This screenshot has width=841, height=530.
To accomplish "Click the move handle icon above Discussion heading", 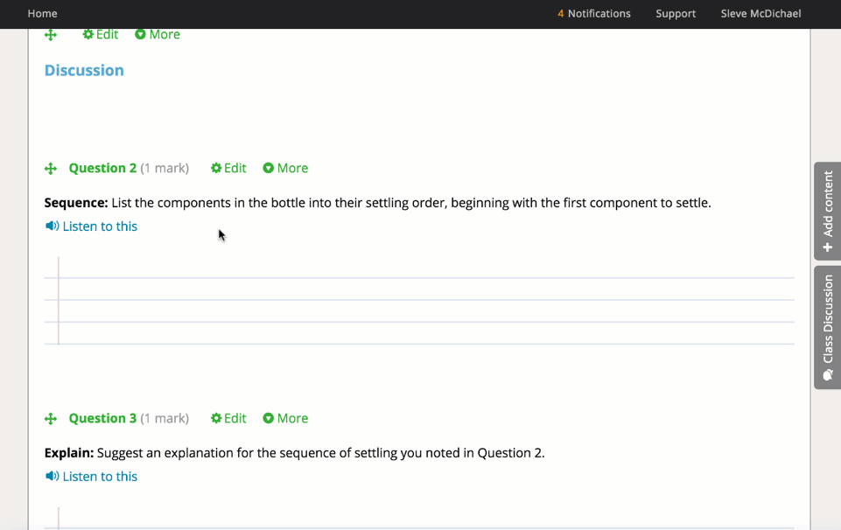I will (x=51, y=35).
